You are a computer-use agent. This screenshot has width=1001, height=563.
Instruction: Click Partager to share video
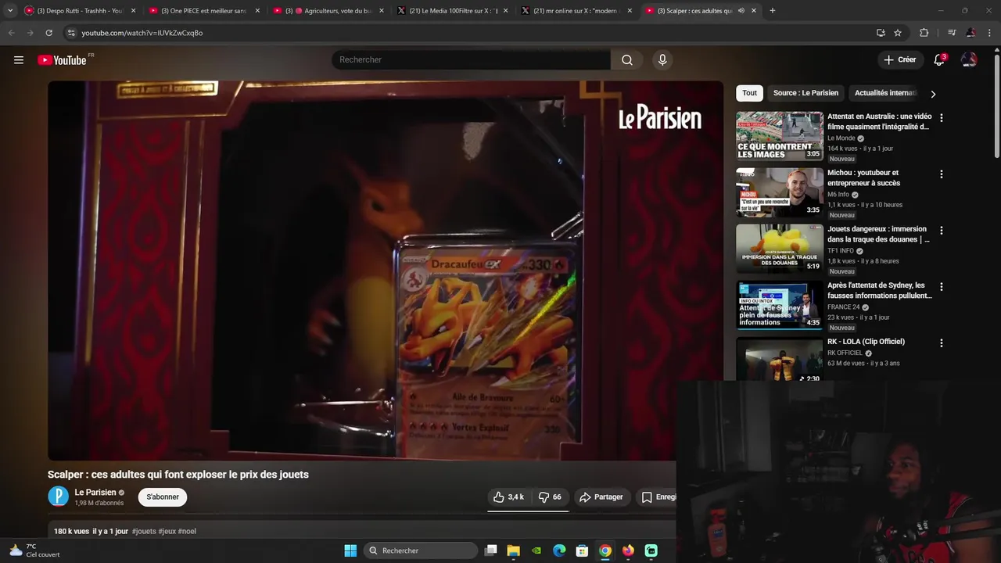[601, 497]
